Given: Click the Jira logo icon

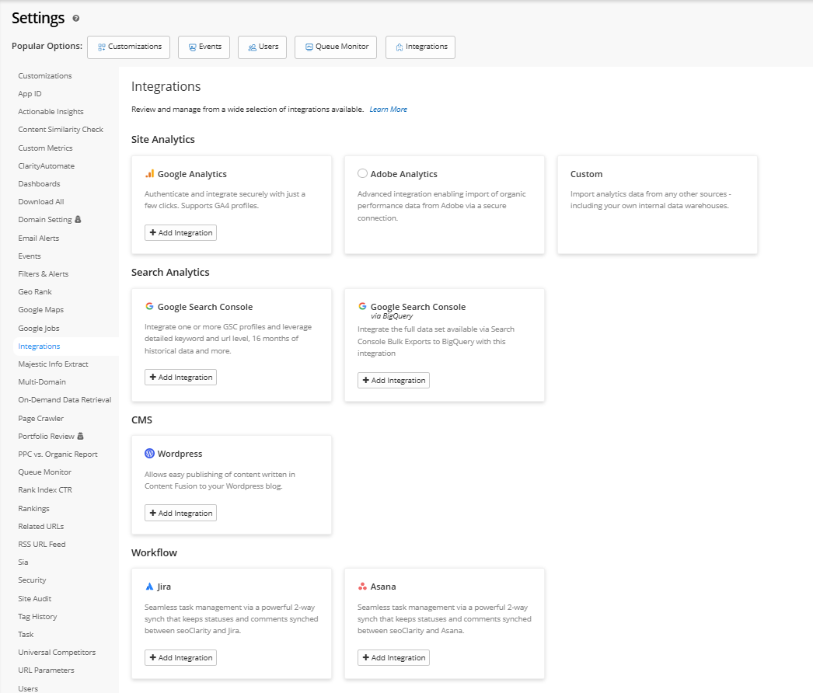Looking at the screenshot, I should click(x=149, y=587).
